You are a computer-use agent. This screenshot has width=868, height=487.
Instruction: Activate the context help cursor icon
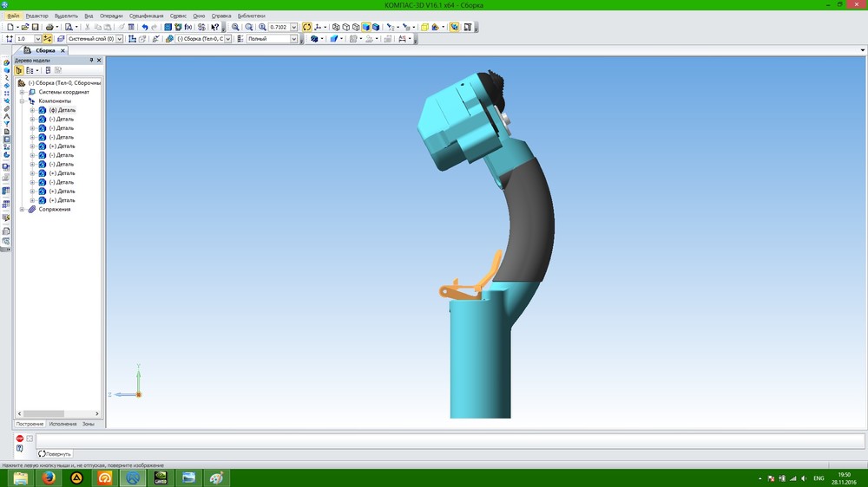tap(214, 27)
